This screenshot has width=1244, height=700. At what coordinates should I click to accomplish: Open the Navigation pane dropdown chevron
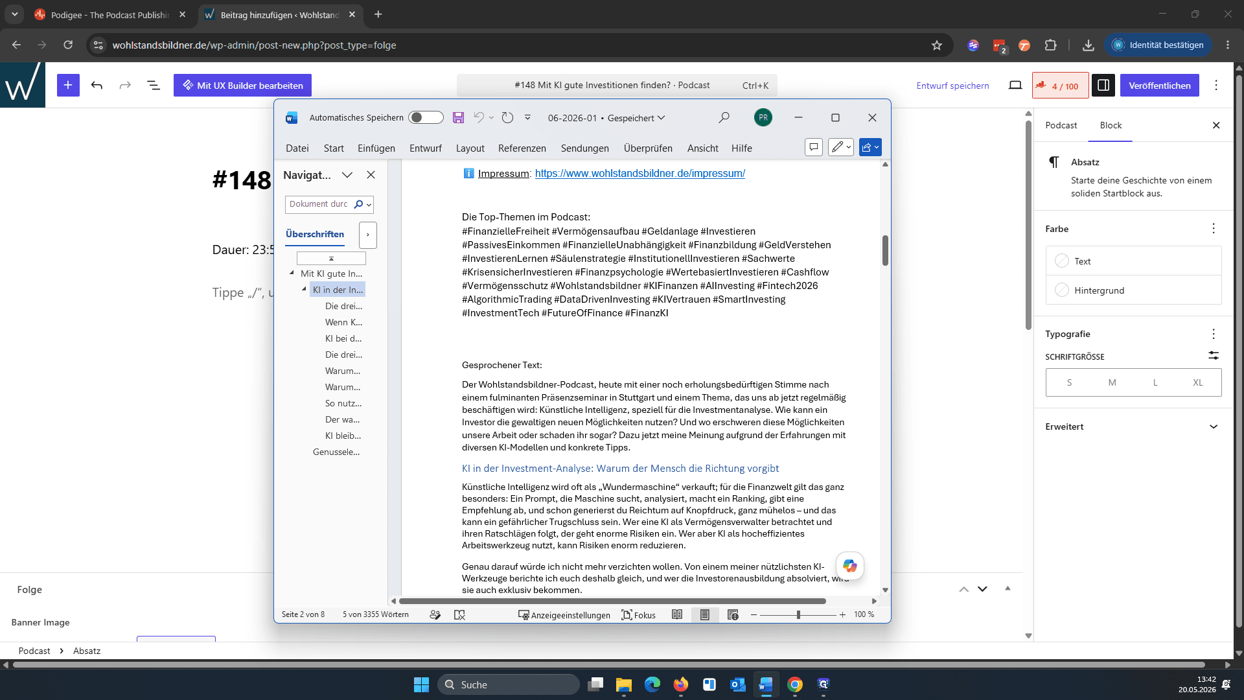347,175
